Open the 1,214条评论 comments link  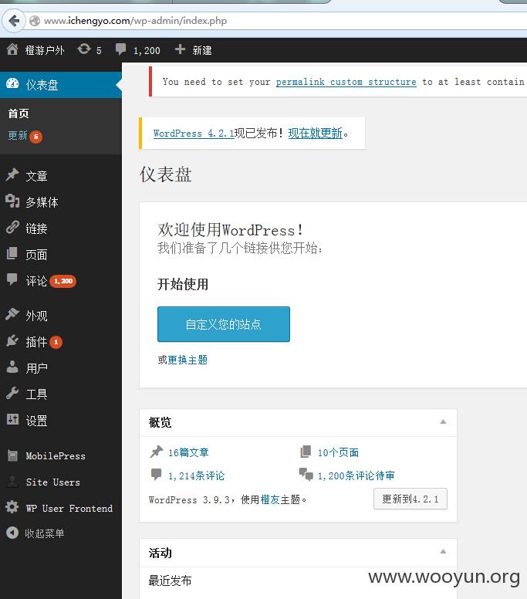196,475
